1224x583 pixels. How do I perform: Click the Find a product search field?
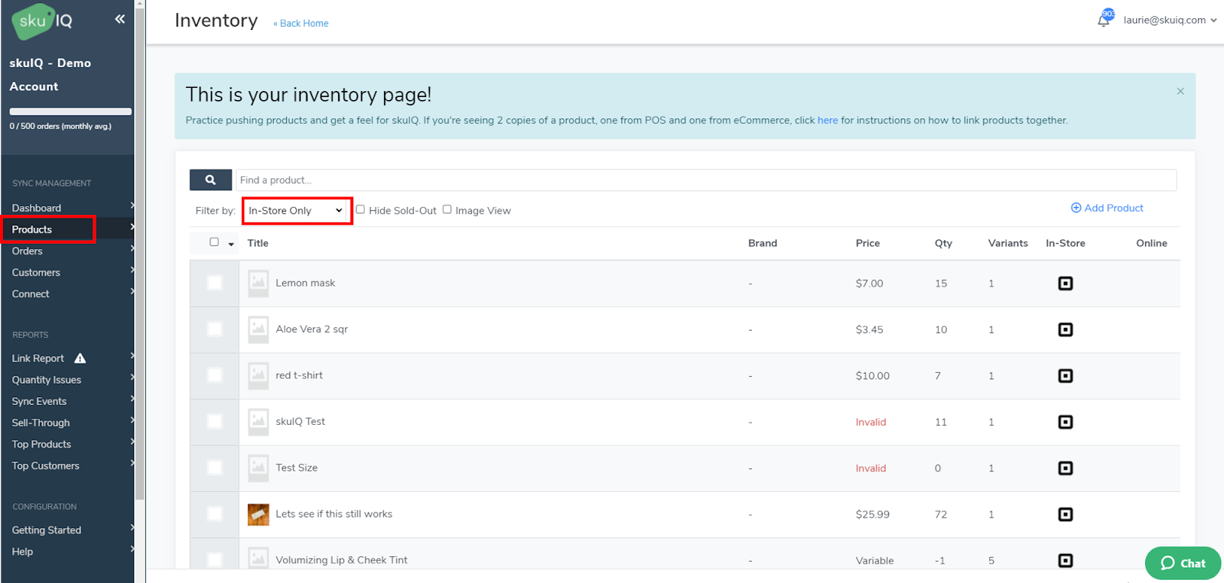click(705, 180)
